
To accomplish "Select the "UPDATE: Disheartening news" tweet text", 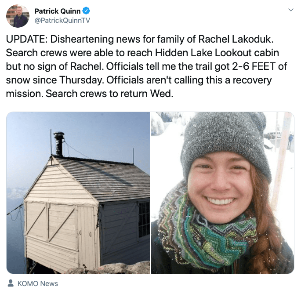I will tap(147, 66).
